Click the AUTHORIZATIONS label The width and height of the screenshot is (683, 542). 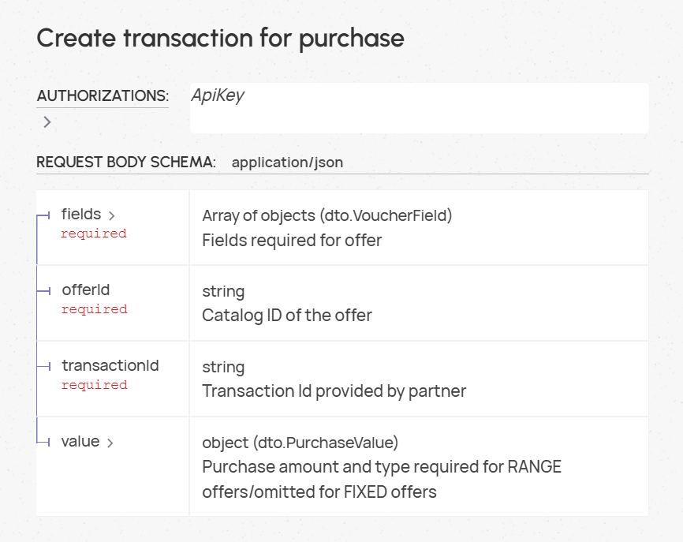[x=103, y=95]
